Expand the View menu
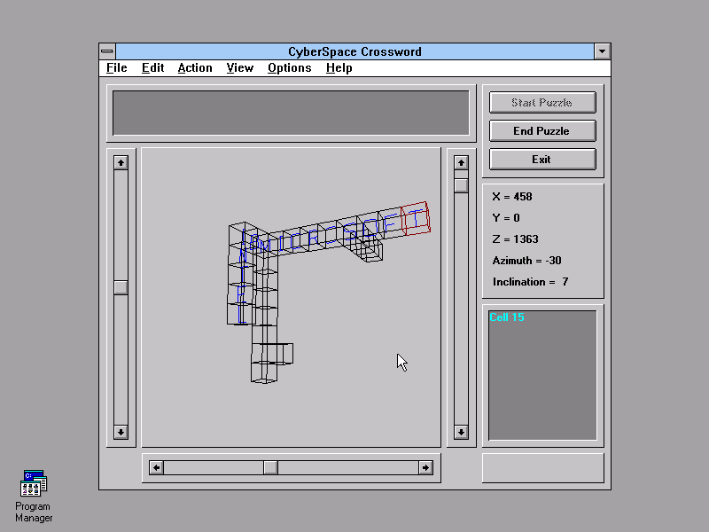709x532 pixels. point(239,68)
